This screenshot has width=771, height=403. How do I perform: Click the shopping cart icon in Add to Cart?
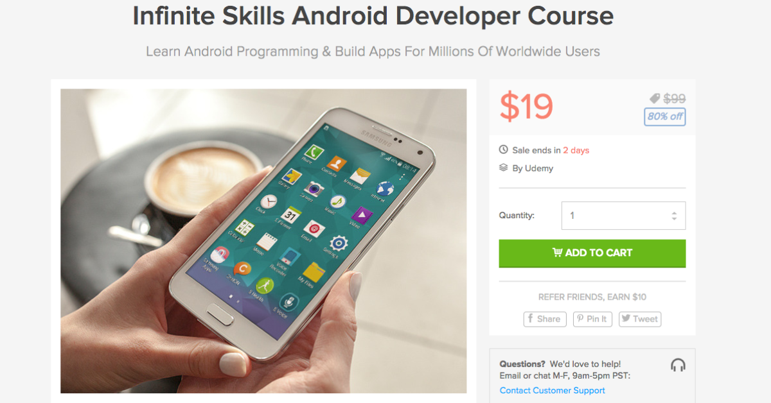tap(557, 252)
